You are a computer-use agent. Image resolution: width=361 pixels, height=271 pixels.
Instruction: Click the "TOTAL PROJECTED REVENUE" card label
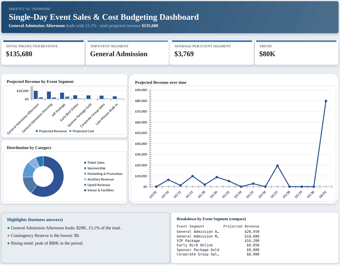32,46
